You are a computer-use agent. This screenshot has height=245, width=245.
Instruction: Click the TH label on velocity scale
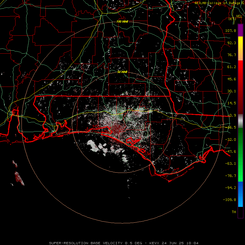point(234,212)
